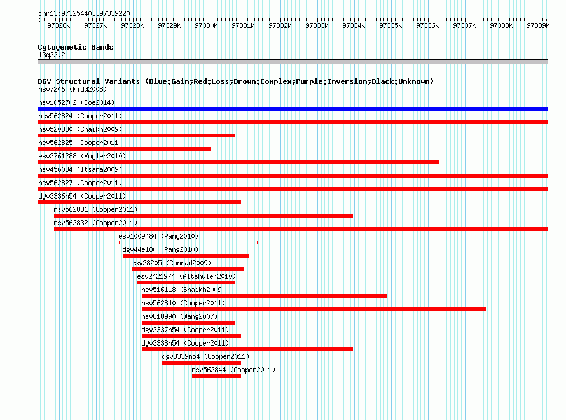
Task: Click the red nsv562840 variant bar
Action: click(x=314, y=309)
